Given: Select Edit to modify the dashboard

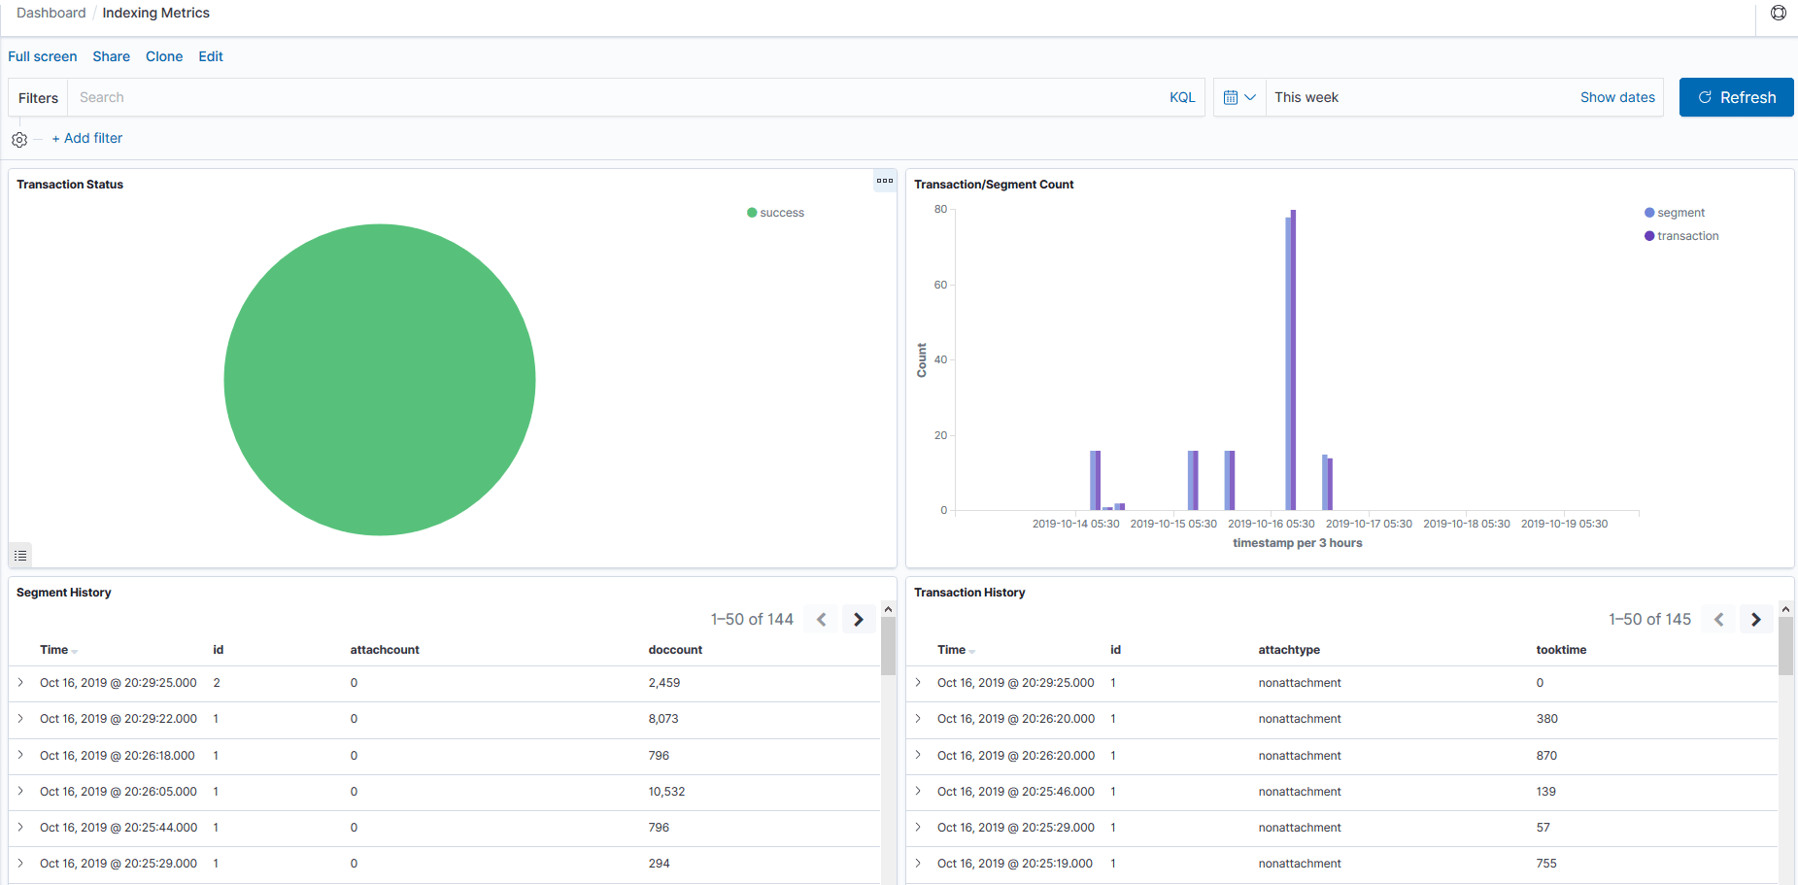Looking at the screenshot, I should [210, 56].
